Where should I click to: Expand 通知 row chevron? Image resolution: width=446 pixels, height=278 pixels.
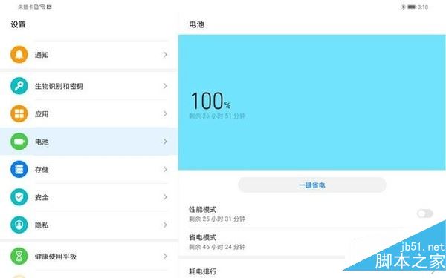(x=165, y=54)
